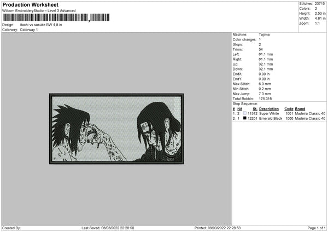Screen dimensions: 328x232
Task: Click the Zoom value '1:1'
Action: pyautogui.click(x=317, y=23)
